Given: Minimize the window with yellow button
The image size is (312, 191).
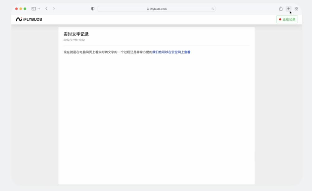Looking at the screenshot, I should point(21,9).
